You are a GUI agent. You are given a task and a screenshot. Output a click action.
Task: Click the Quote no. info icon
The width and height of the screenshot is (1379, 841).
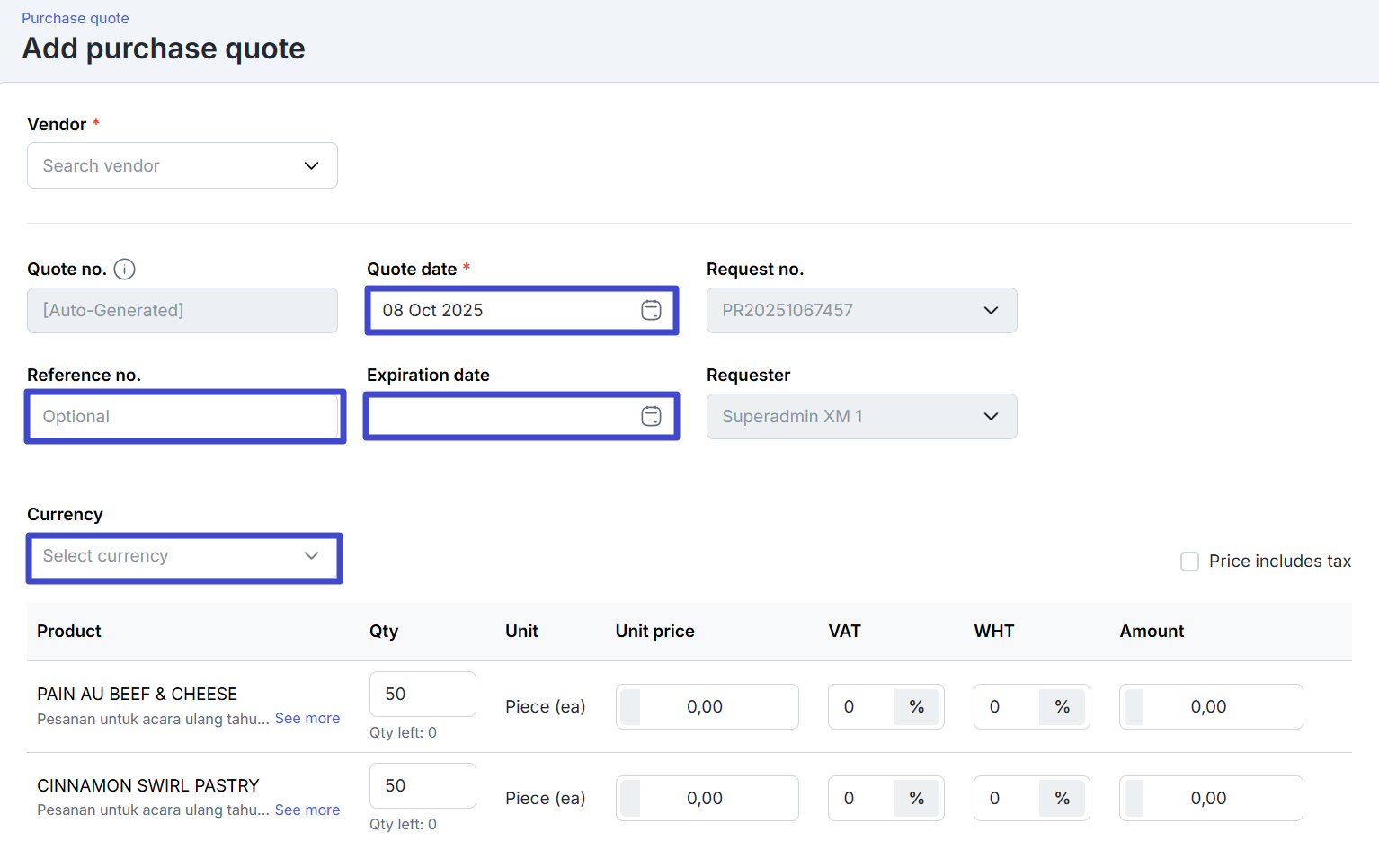pyautogui.click(x=125, y=270)
